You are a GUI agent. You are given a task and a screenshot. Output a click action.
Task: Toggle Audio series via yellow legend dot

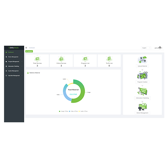click(79, 111)
